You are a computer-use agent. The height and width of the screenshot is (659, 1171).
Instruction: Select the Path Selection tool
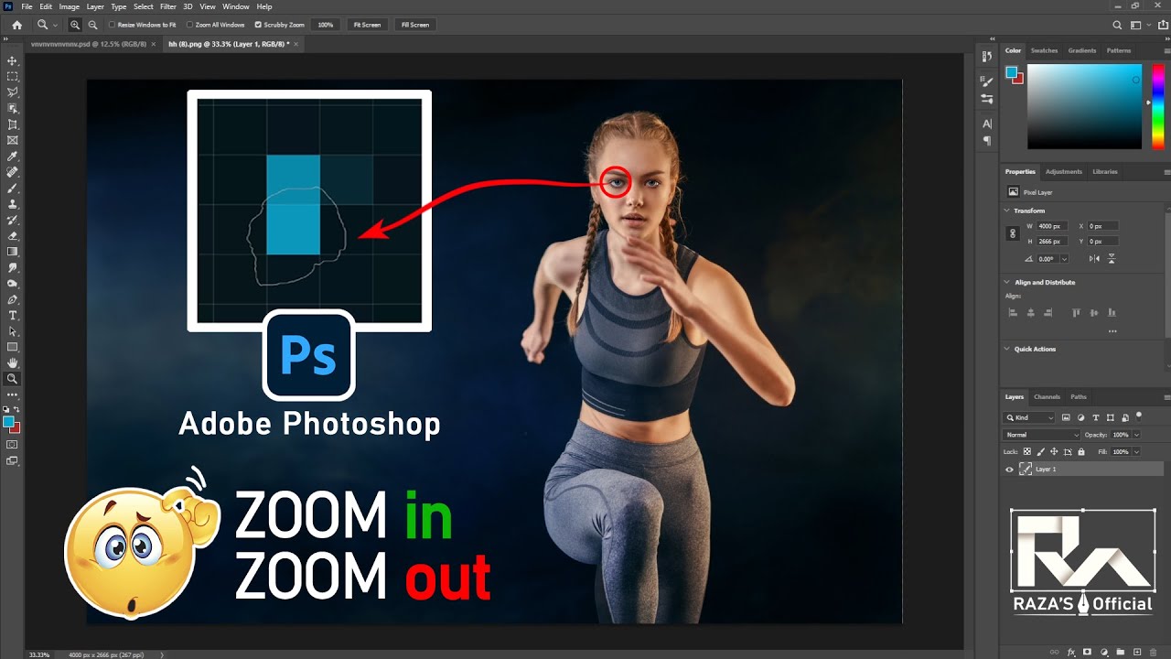click(x=13, y=330)
